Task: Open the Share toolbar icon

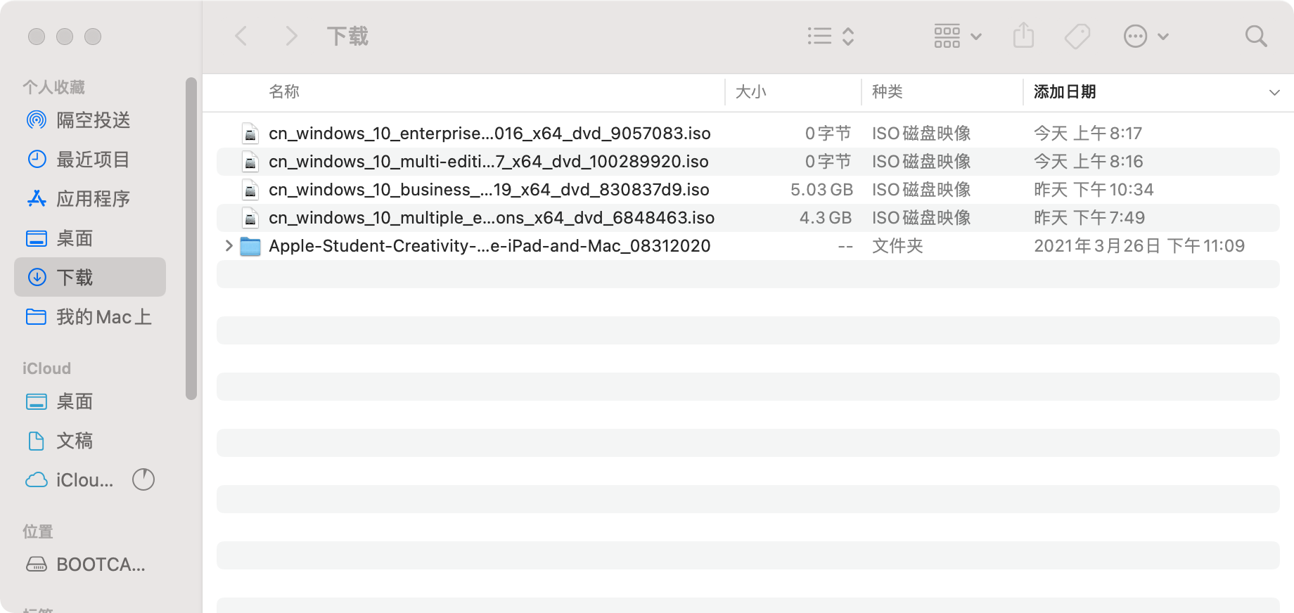Action: point(1023,36)
